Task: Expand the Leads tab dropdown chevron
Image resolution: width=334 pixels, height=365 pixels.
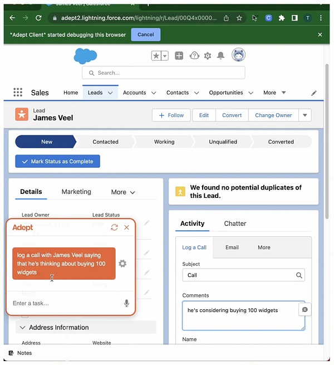Action: point(110,93)
